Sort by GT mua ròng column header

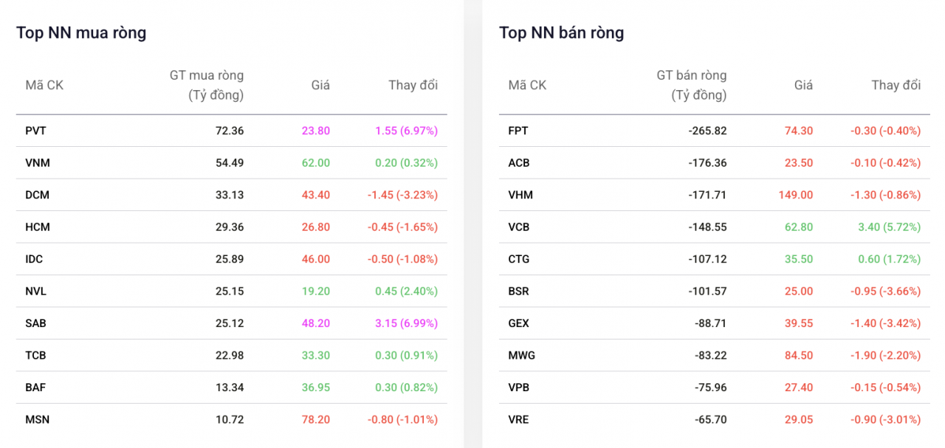click(207, 85)
